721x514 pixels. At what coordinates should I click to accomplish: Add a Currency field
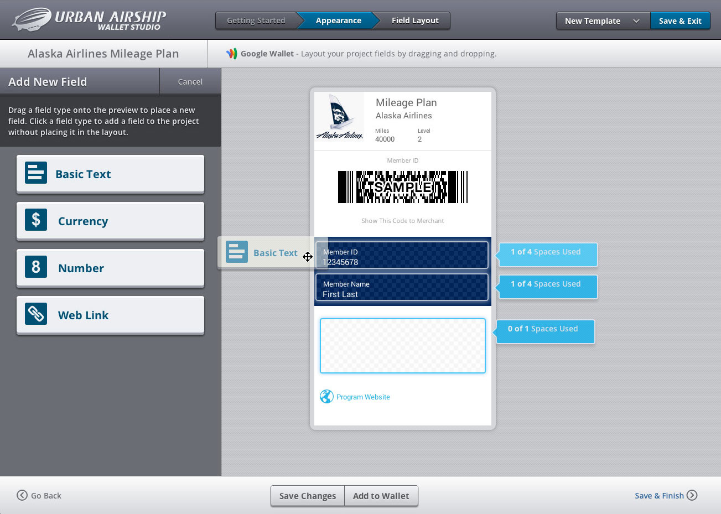click(x=110, y=221)
